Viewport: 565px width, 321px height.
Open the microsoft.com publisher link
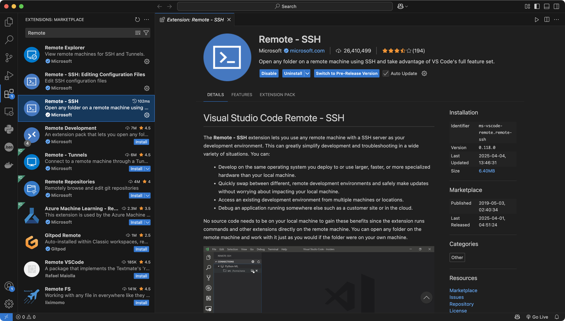pyautogui.click(x=307, y=51)
